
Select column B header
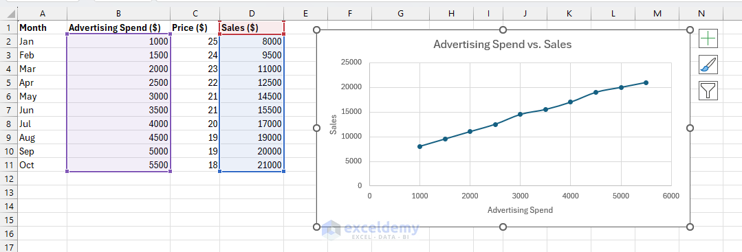pos(118,14)
